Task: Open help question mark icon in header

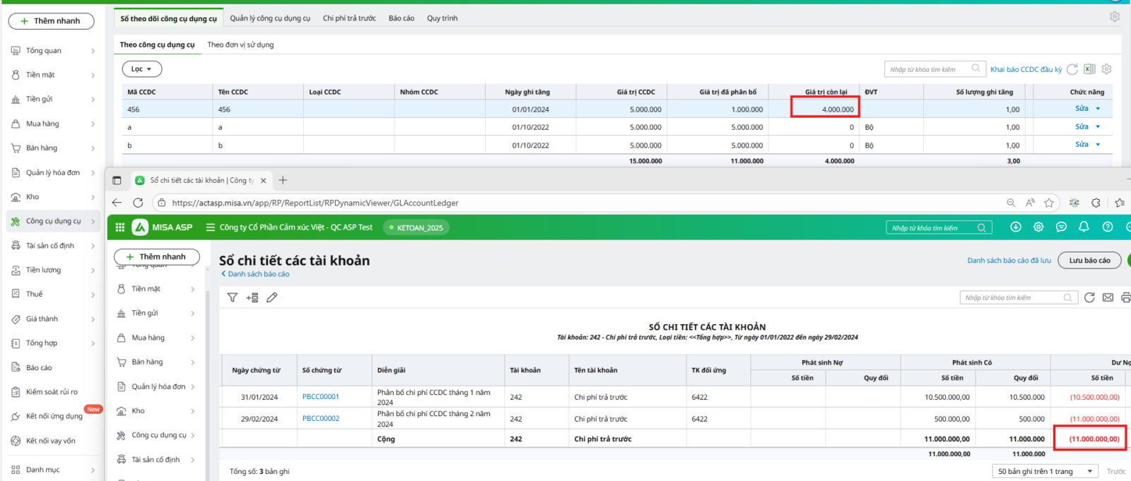Action: (x=1108, y=227)
